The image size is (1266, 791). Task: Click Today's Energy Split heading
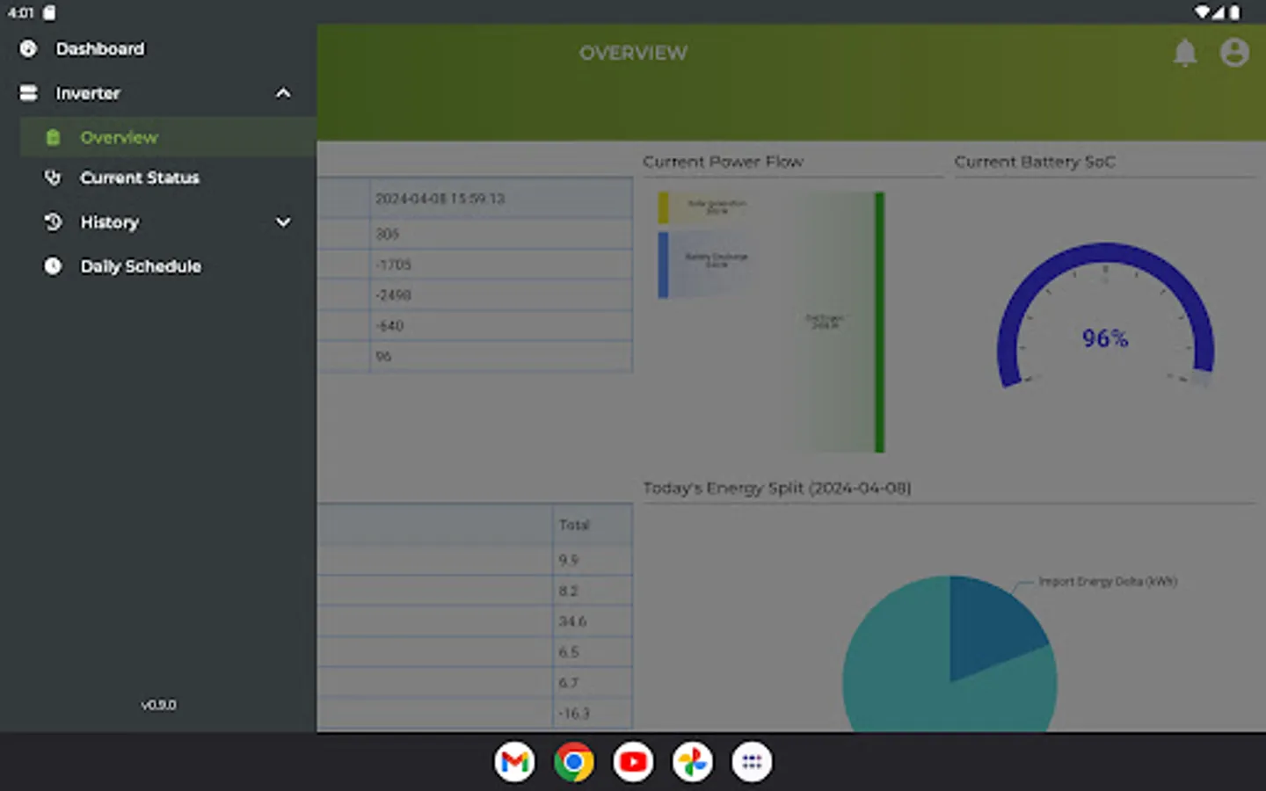click(776, 488)
